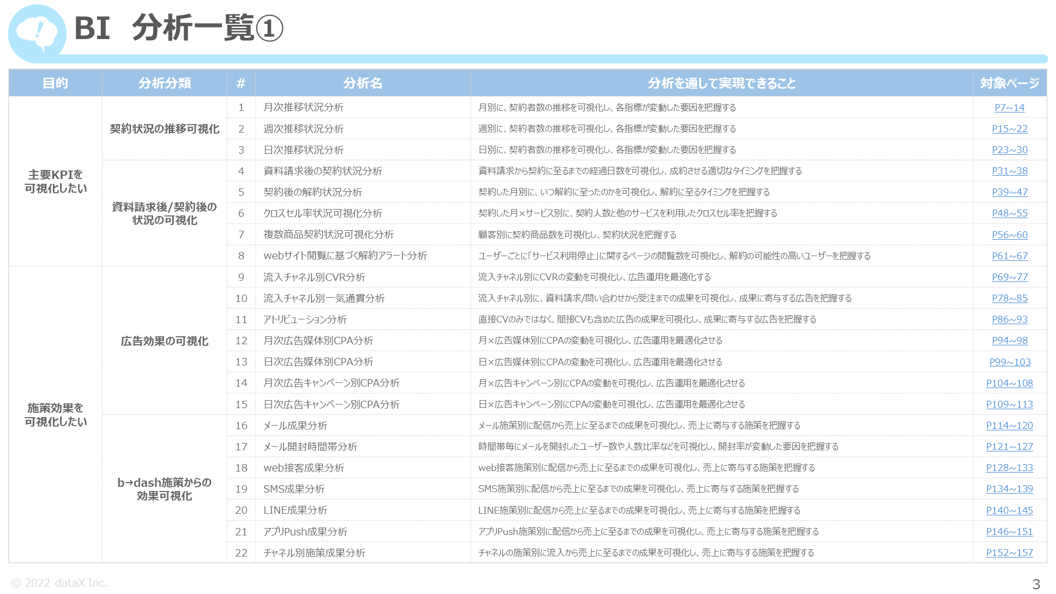
Task: Open page link P78~85
Action: coord(1010,298)
